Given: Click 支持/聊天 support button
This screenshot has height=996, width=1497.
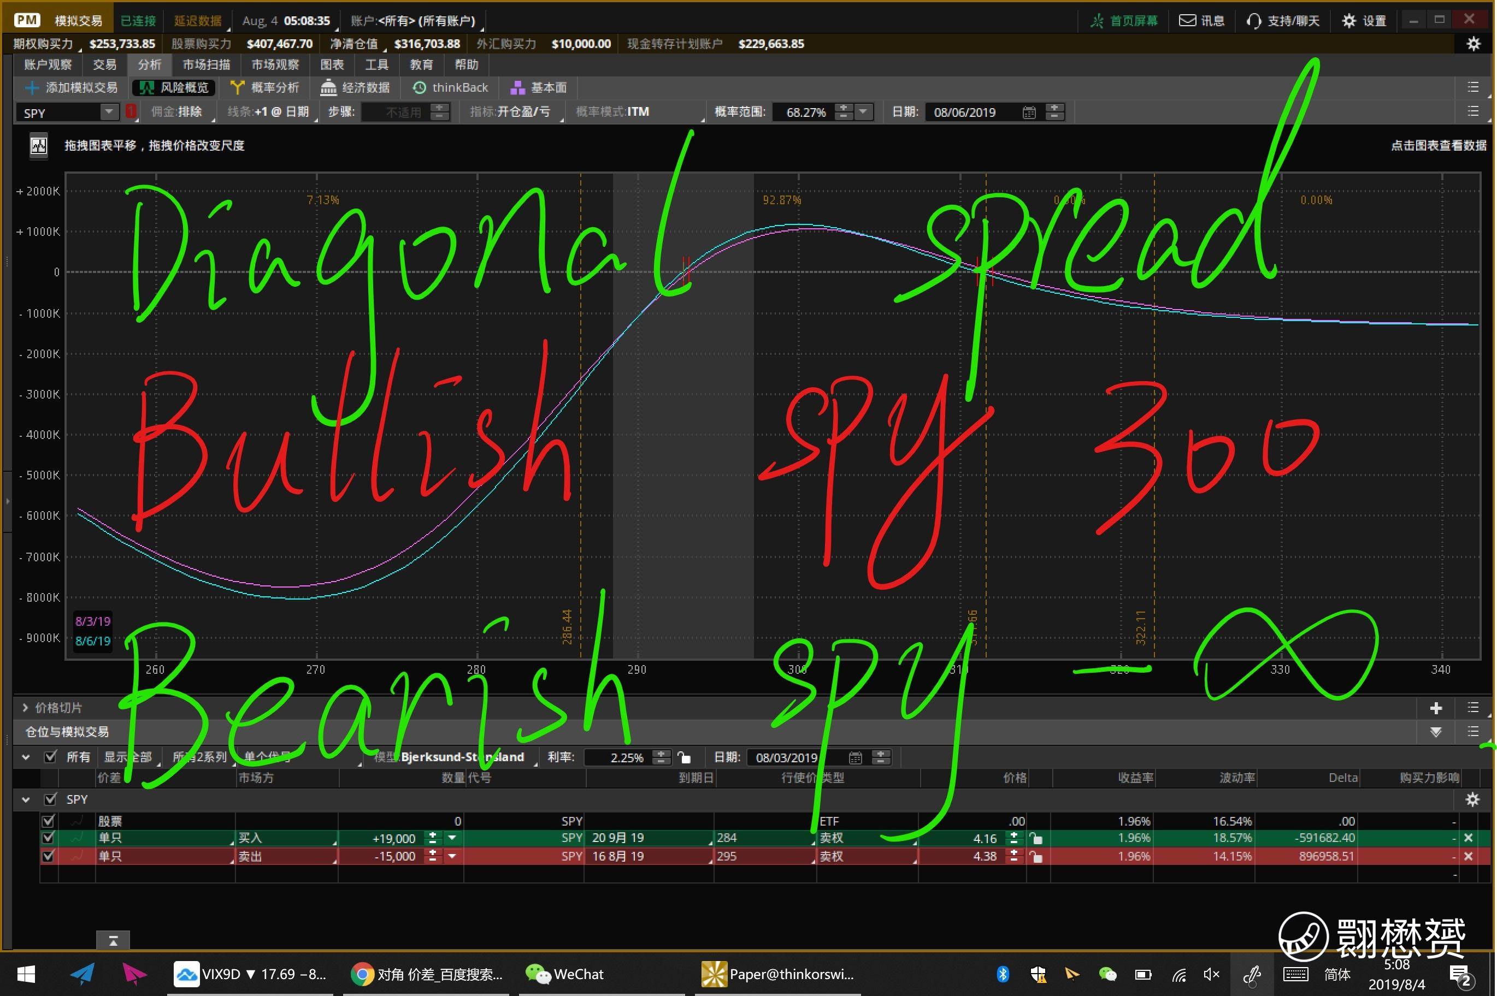Looking at the screenshot, I should (1283, 21).
